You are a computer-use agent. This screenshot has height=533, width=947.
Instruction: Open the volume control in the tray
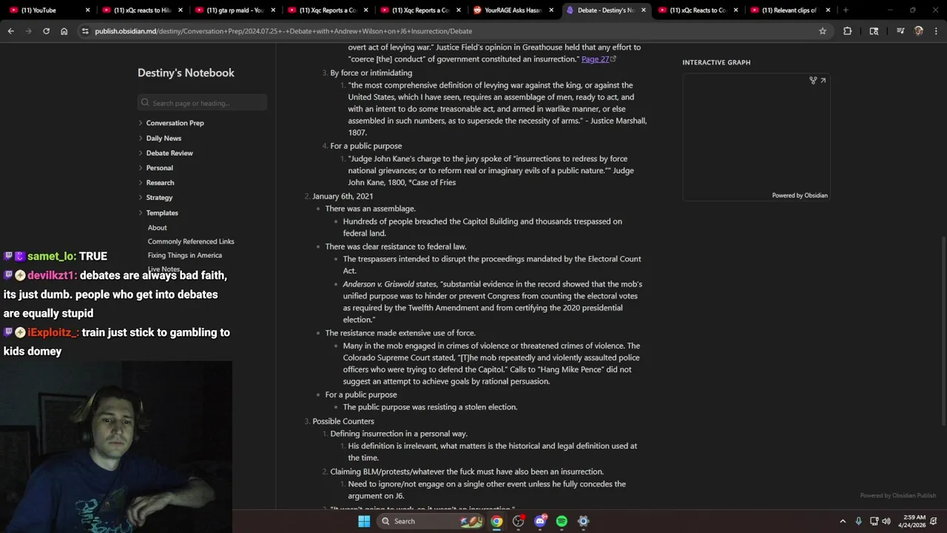point(887,521)
